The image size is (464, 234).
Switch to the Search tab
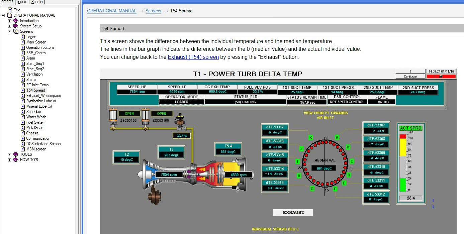[36, 2]
